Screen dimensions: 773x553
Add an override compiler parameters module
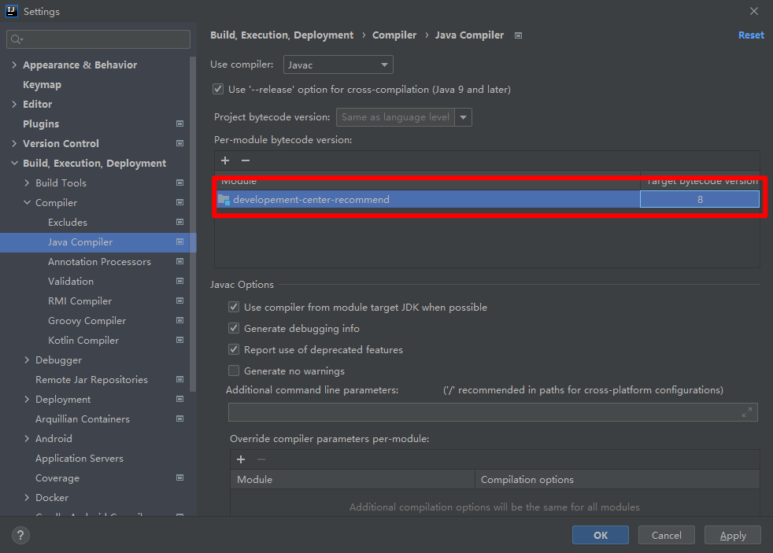(241, 459)
